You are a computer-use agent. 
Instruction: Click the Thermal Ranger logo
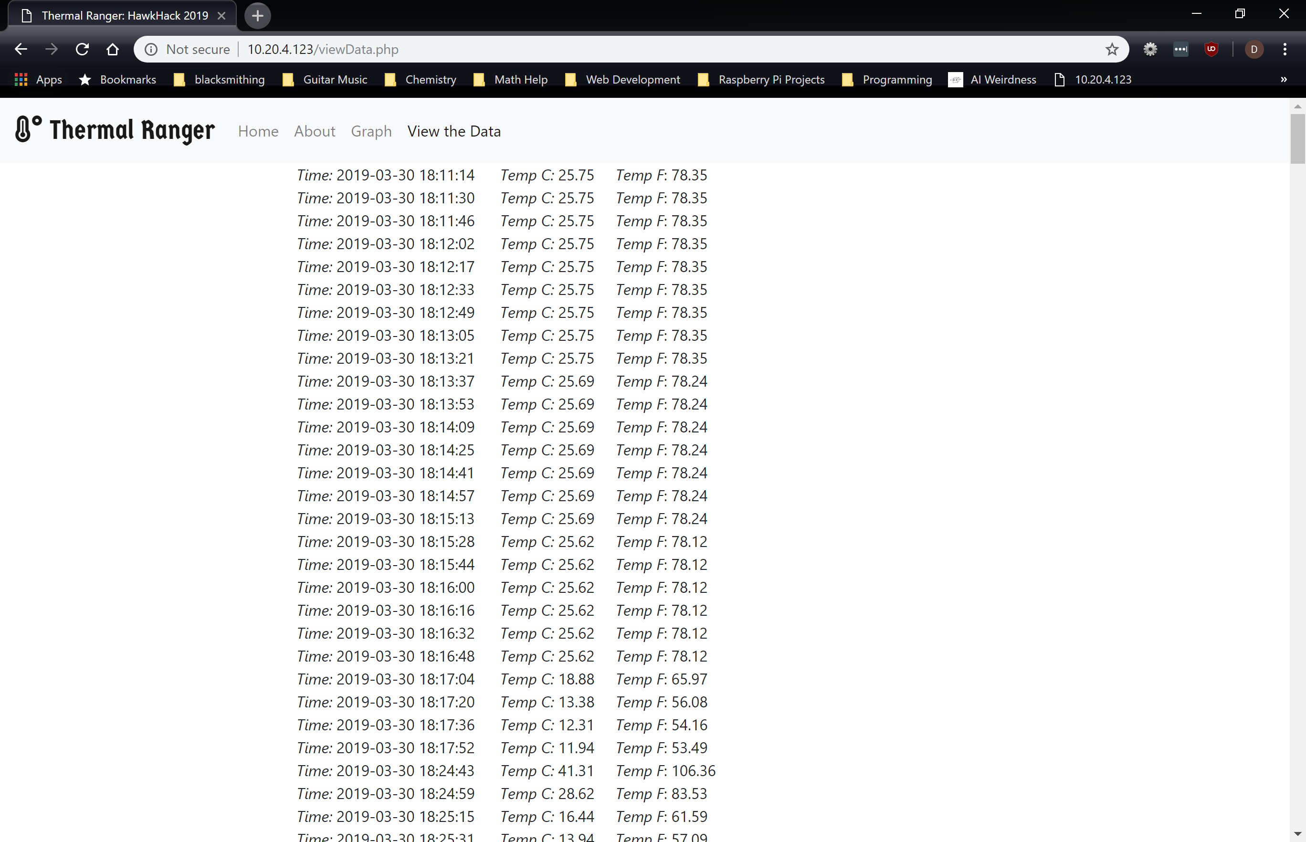[x=116, y=129]
